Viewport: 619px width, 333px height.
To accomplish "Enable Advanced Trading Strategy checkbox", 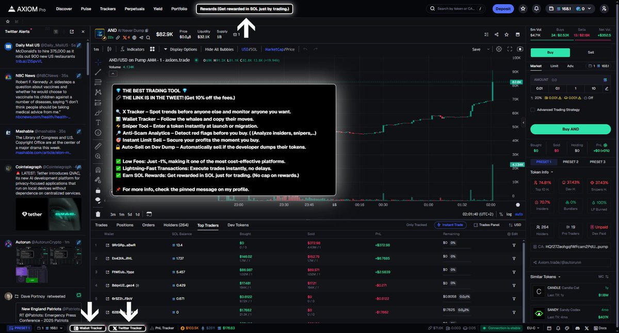I will pos(533,109).
